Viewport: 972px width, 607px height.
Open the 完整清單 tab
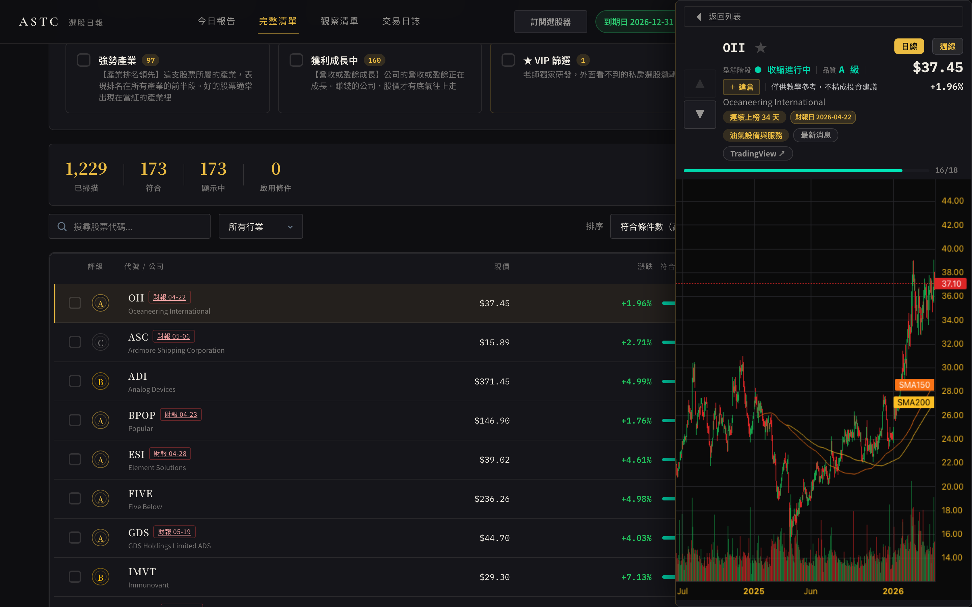pos(278,21)
